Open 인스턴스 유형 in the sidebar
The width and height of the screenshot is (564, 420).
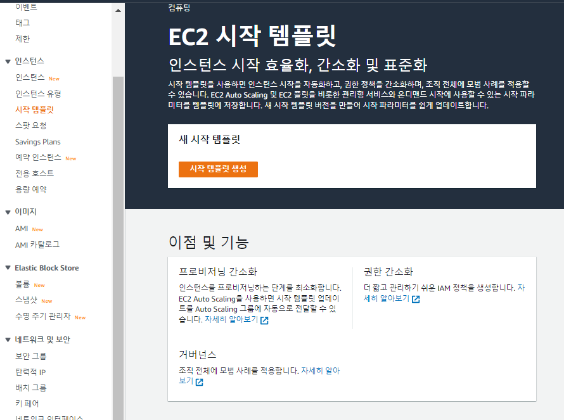pos(38,94)
